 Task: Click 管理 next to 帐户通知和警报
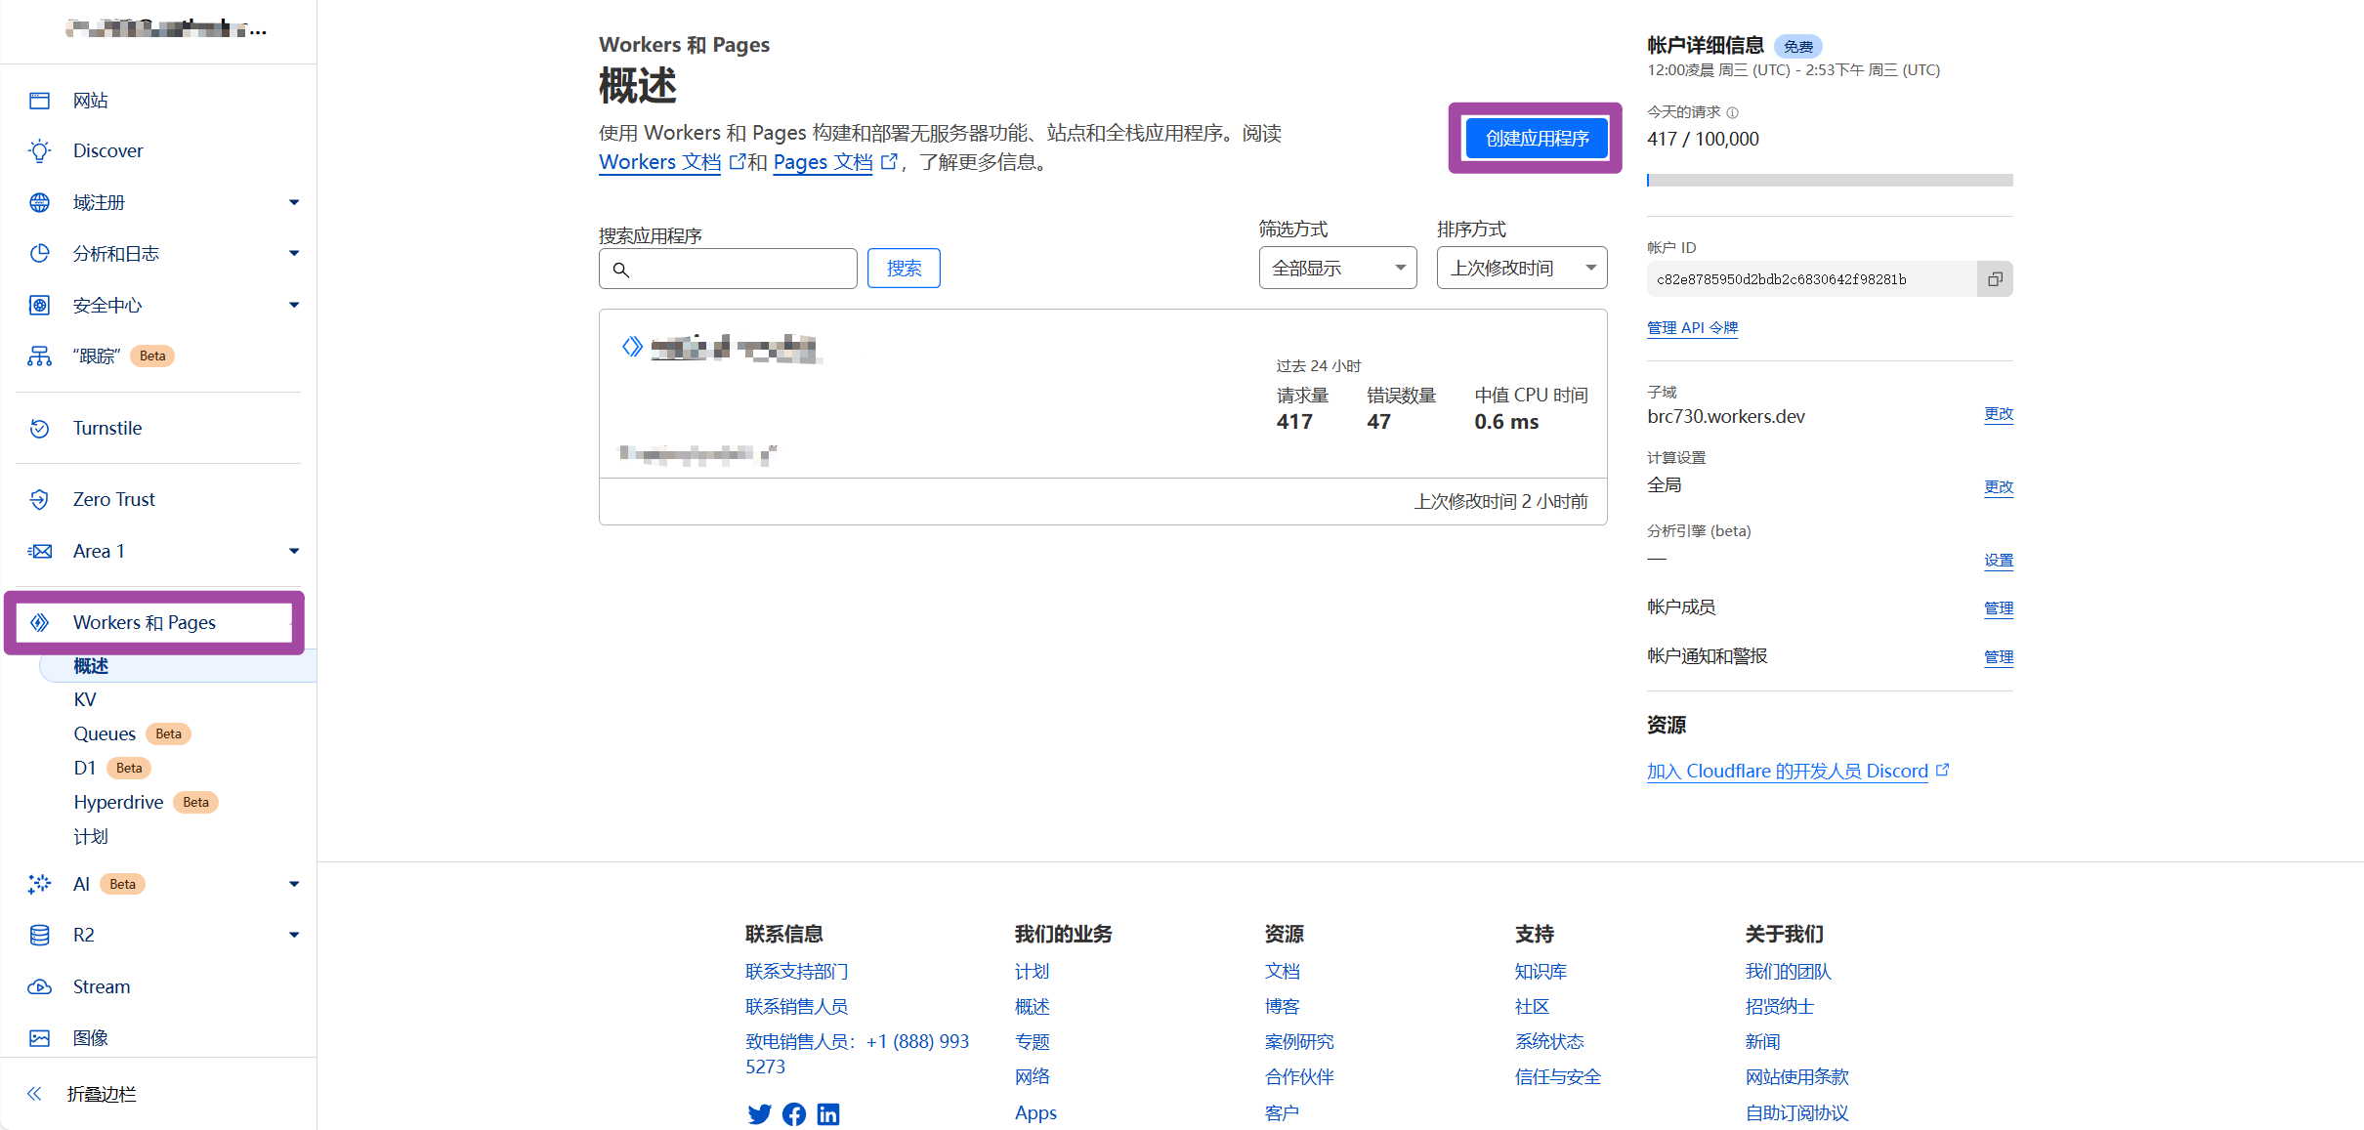point(1999,657)
